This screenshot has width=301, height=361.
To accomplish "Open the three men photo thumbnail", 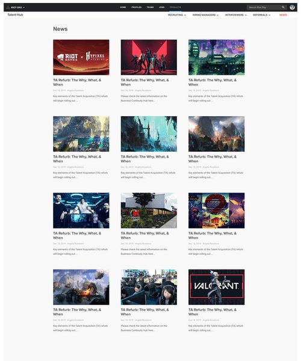I will (81, 211).
